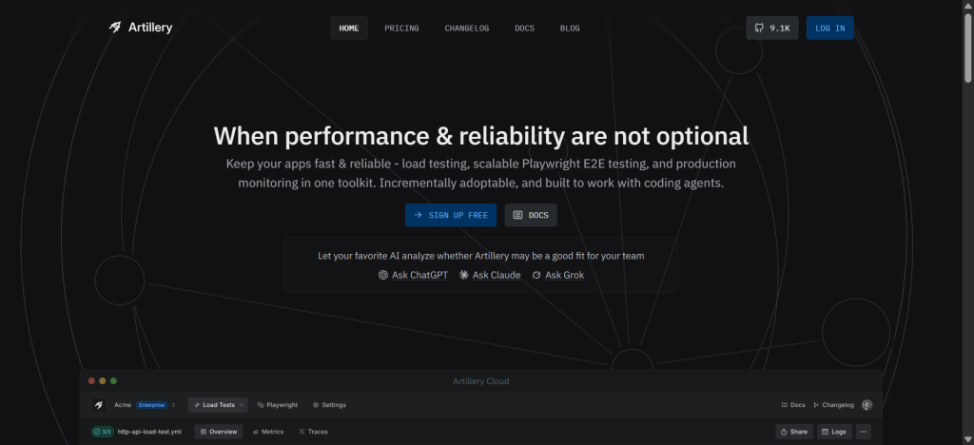Open the Changelog link in the Cloud preview
Viewport: 974px width, 445px height.
coord(833,405)
